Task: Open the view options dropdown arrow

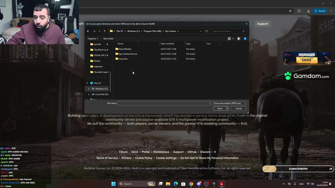Action: pos(233,39)
